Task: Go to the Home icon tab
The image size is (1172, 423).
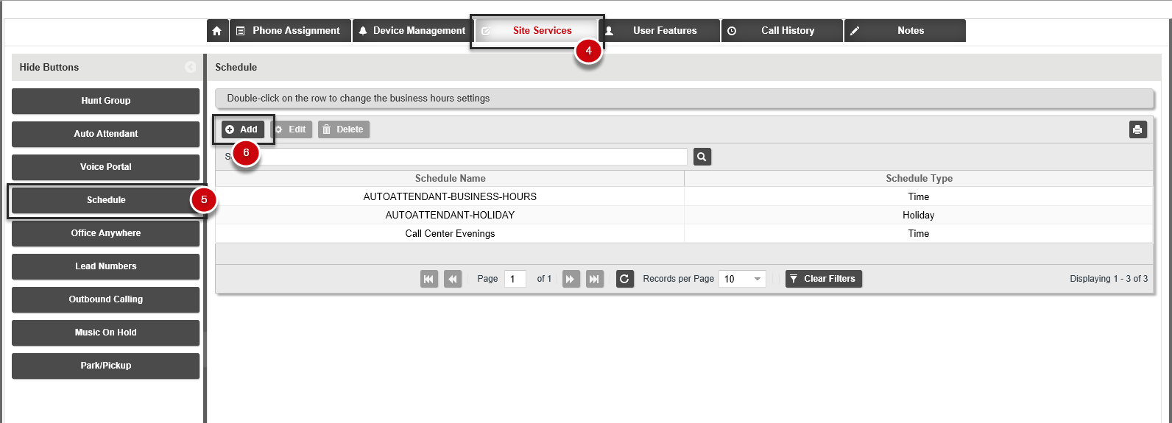Action: coord(216,31)
